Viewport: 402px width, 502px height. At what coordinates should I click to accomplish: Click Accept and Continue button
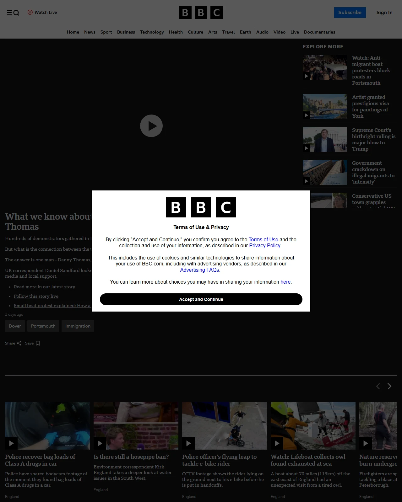[201, 299]
